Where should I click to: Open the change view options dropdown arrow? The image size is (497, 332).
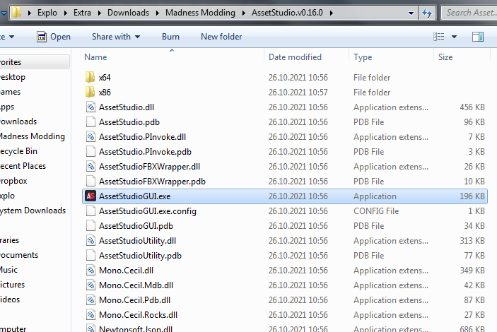pyautogui.click(x=455, y=37)
